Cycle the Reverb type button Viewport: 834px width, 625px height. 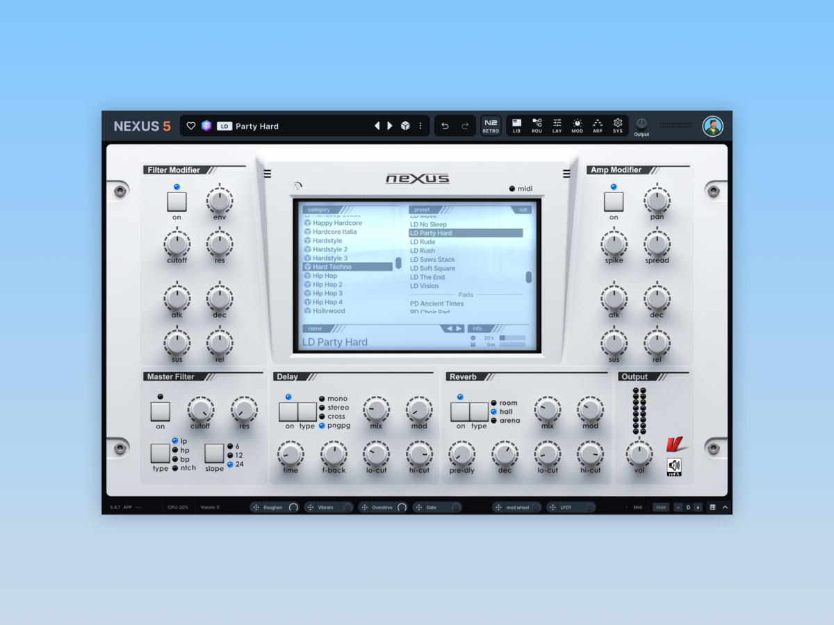click(479, 412)
